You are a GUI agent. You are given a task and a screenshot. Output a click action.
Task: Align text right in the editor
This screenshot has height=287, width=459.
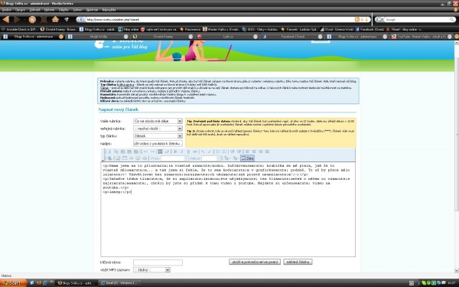tap(261, 152)
